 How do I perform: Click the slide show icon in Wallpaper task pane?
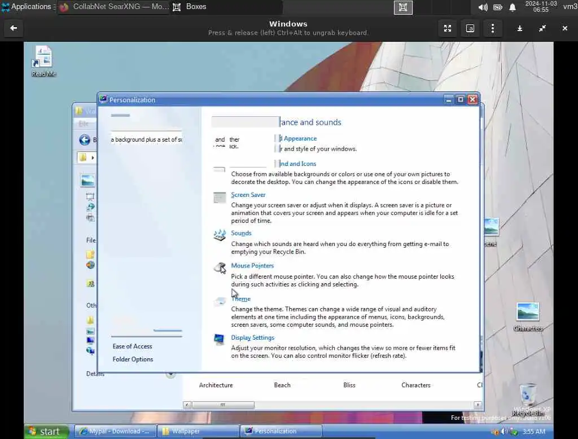pos(90,196)
